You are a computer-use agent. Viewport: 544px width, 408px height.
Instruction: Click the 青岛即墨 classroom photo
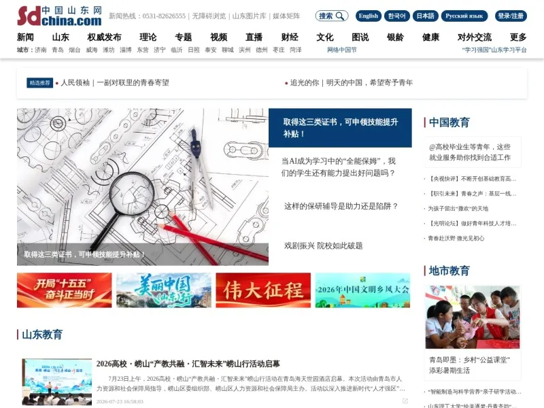click(x=473, y=317)
